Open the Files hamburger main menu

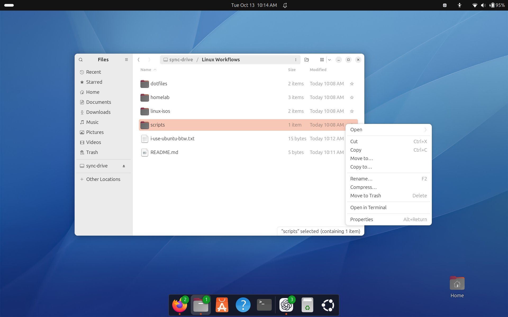click(126, 60)
